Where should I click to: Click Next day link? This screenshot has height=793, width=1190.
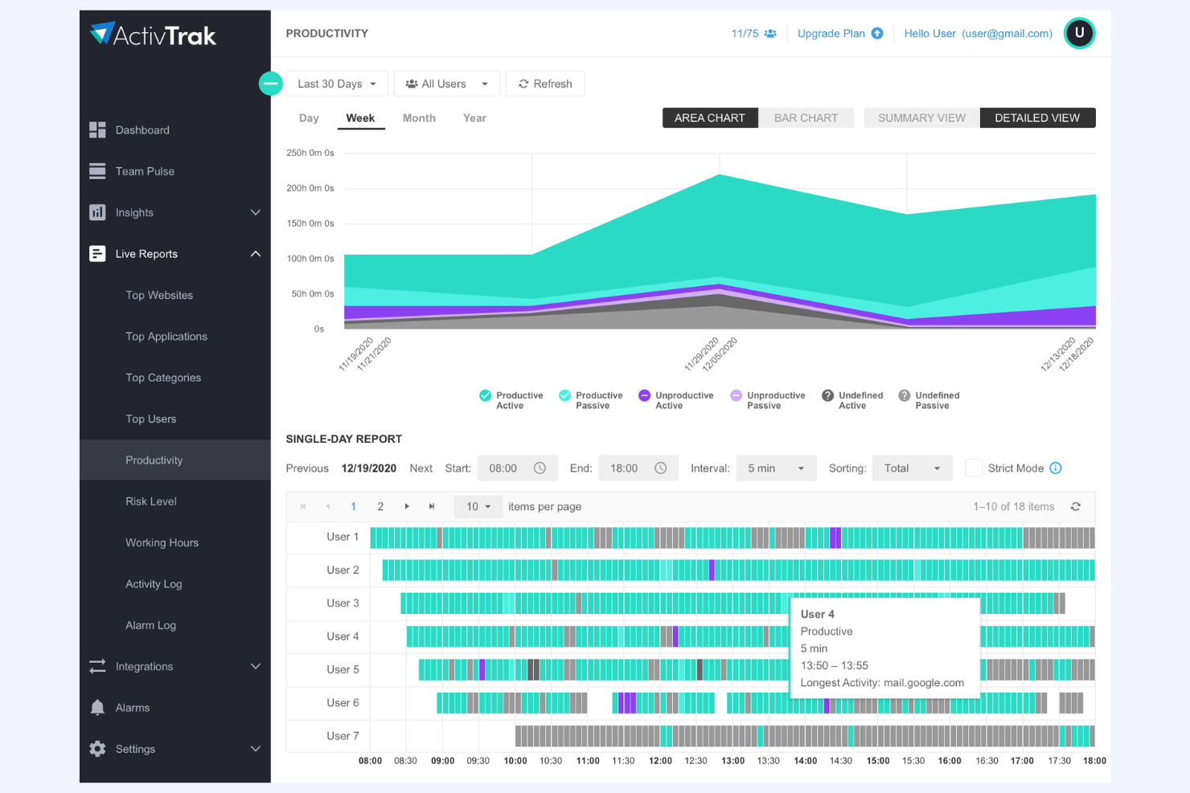tap(421, 468)
